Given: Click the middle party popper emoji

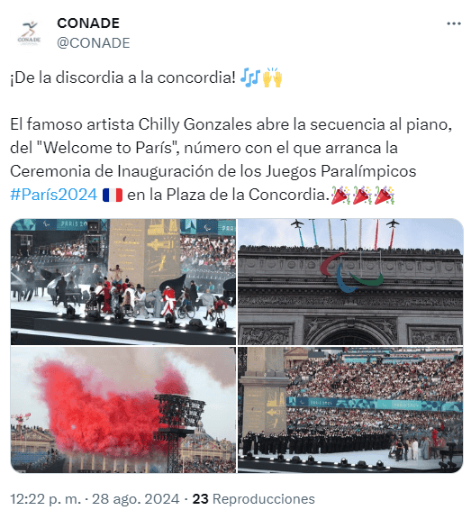Looking at the screenshot, I should (x=362, y=195).
